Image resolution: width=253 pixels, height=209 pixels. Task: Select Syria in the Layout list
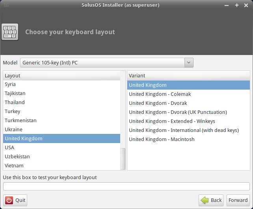click(61, 84)
